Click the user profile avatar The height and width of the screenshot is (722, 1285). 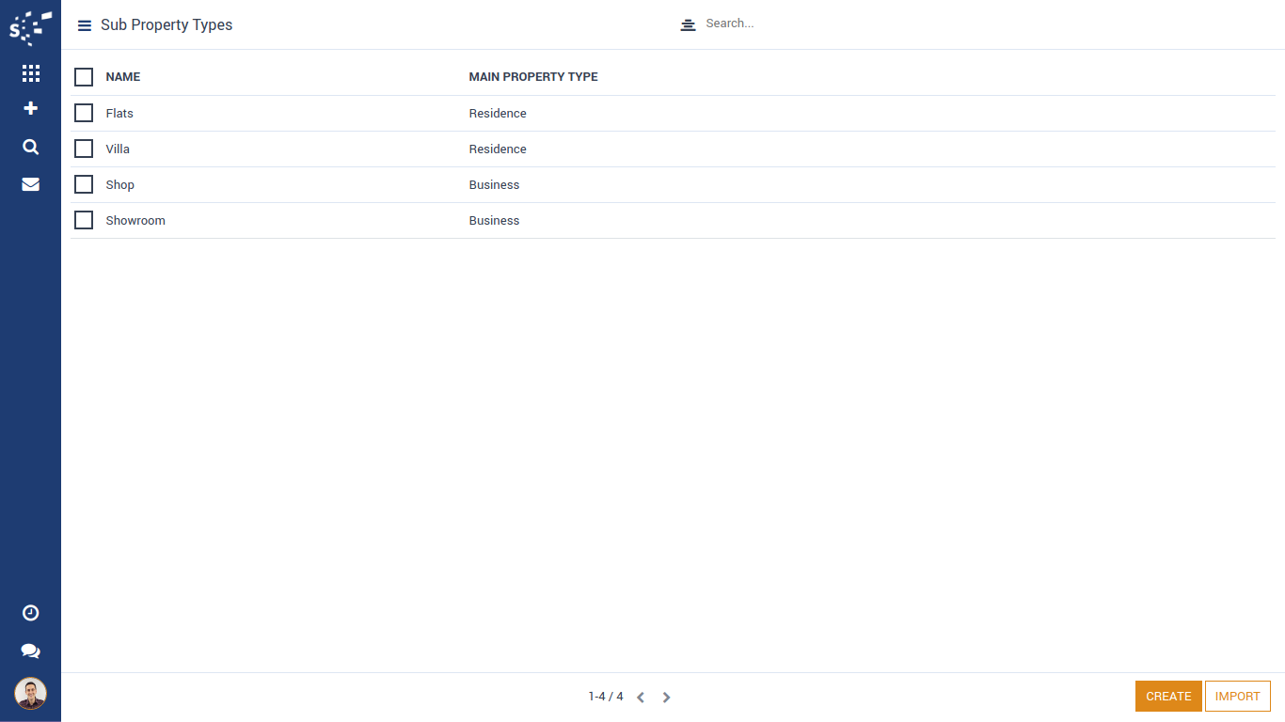click(30, 694)
